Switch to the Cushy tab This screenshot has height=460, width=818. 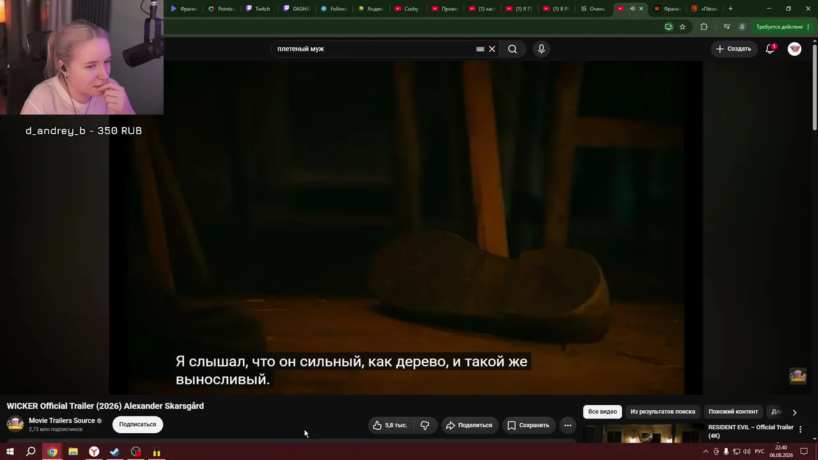pyautogui.click(x=406, y=9)
